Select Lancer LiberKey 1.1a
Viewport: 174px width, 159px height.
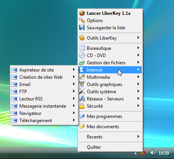tap(108, 13)
